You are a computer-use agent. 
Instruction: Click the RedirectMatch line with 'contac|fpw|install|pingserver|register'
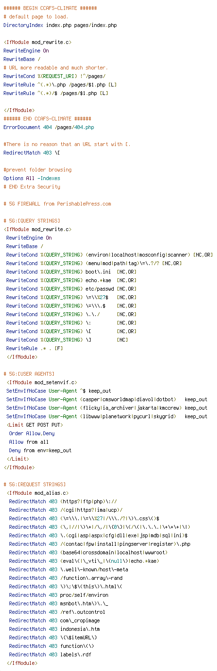(100, 544)
